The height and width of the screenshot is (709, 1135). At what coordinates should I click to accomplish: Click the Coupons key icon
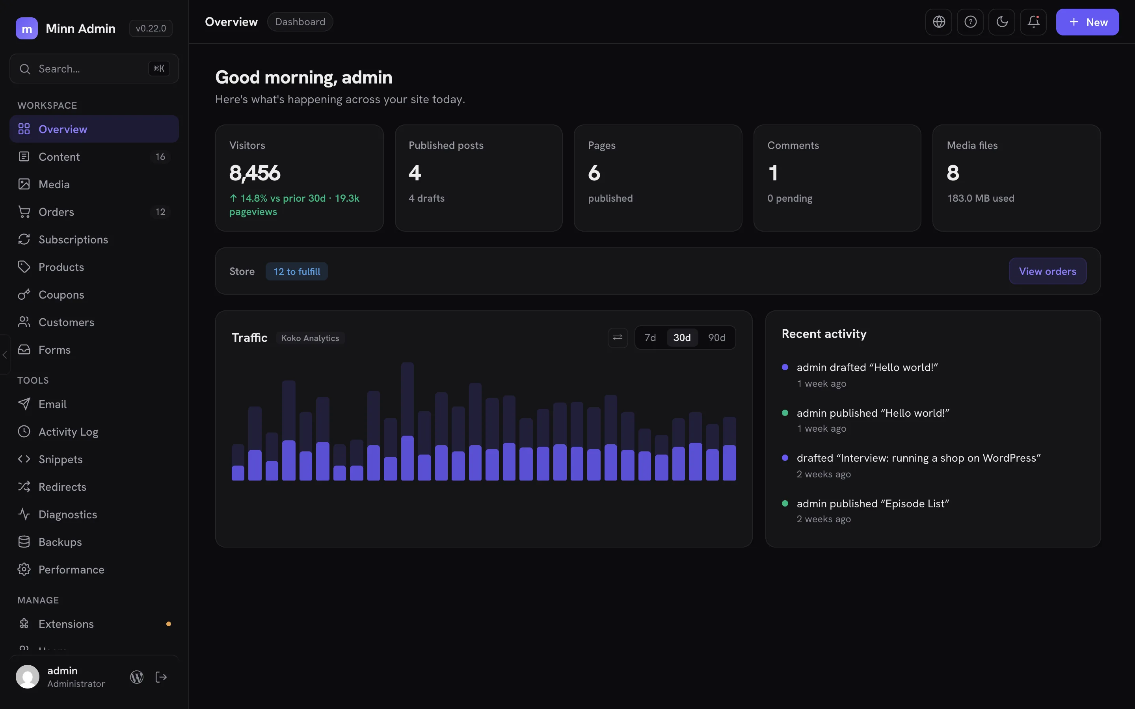(x=24, y=295)
